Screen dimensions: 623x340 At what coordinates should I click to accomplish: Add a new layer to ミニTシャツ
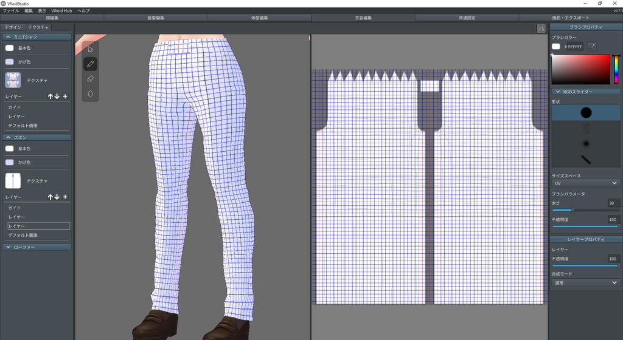65,97
